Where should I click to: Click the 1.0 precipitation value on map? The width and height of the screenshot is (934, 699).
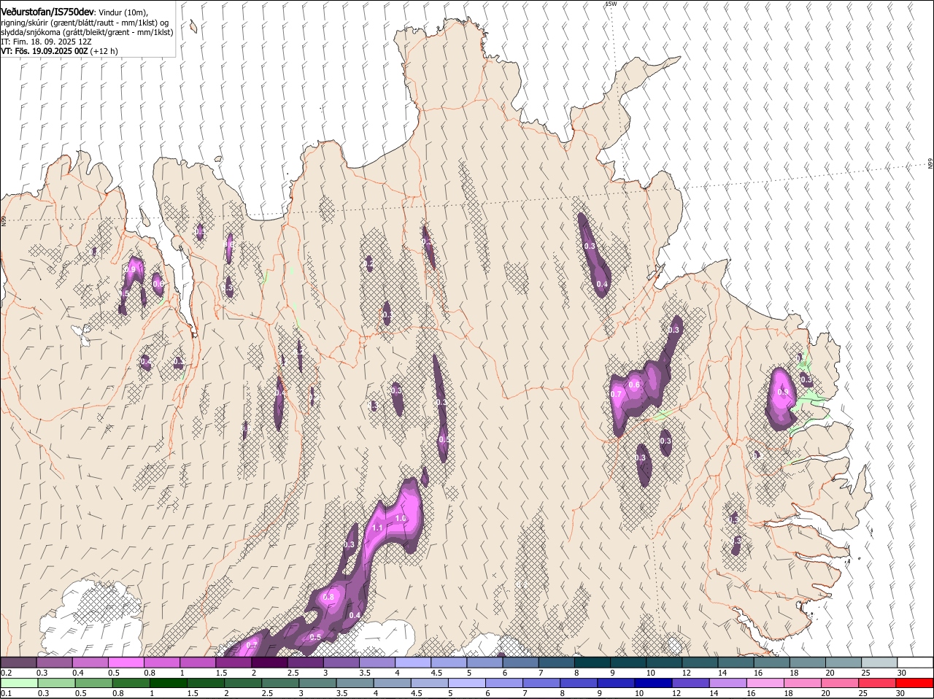[x=400, y=518]
